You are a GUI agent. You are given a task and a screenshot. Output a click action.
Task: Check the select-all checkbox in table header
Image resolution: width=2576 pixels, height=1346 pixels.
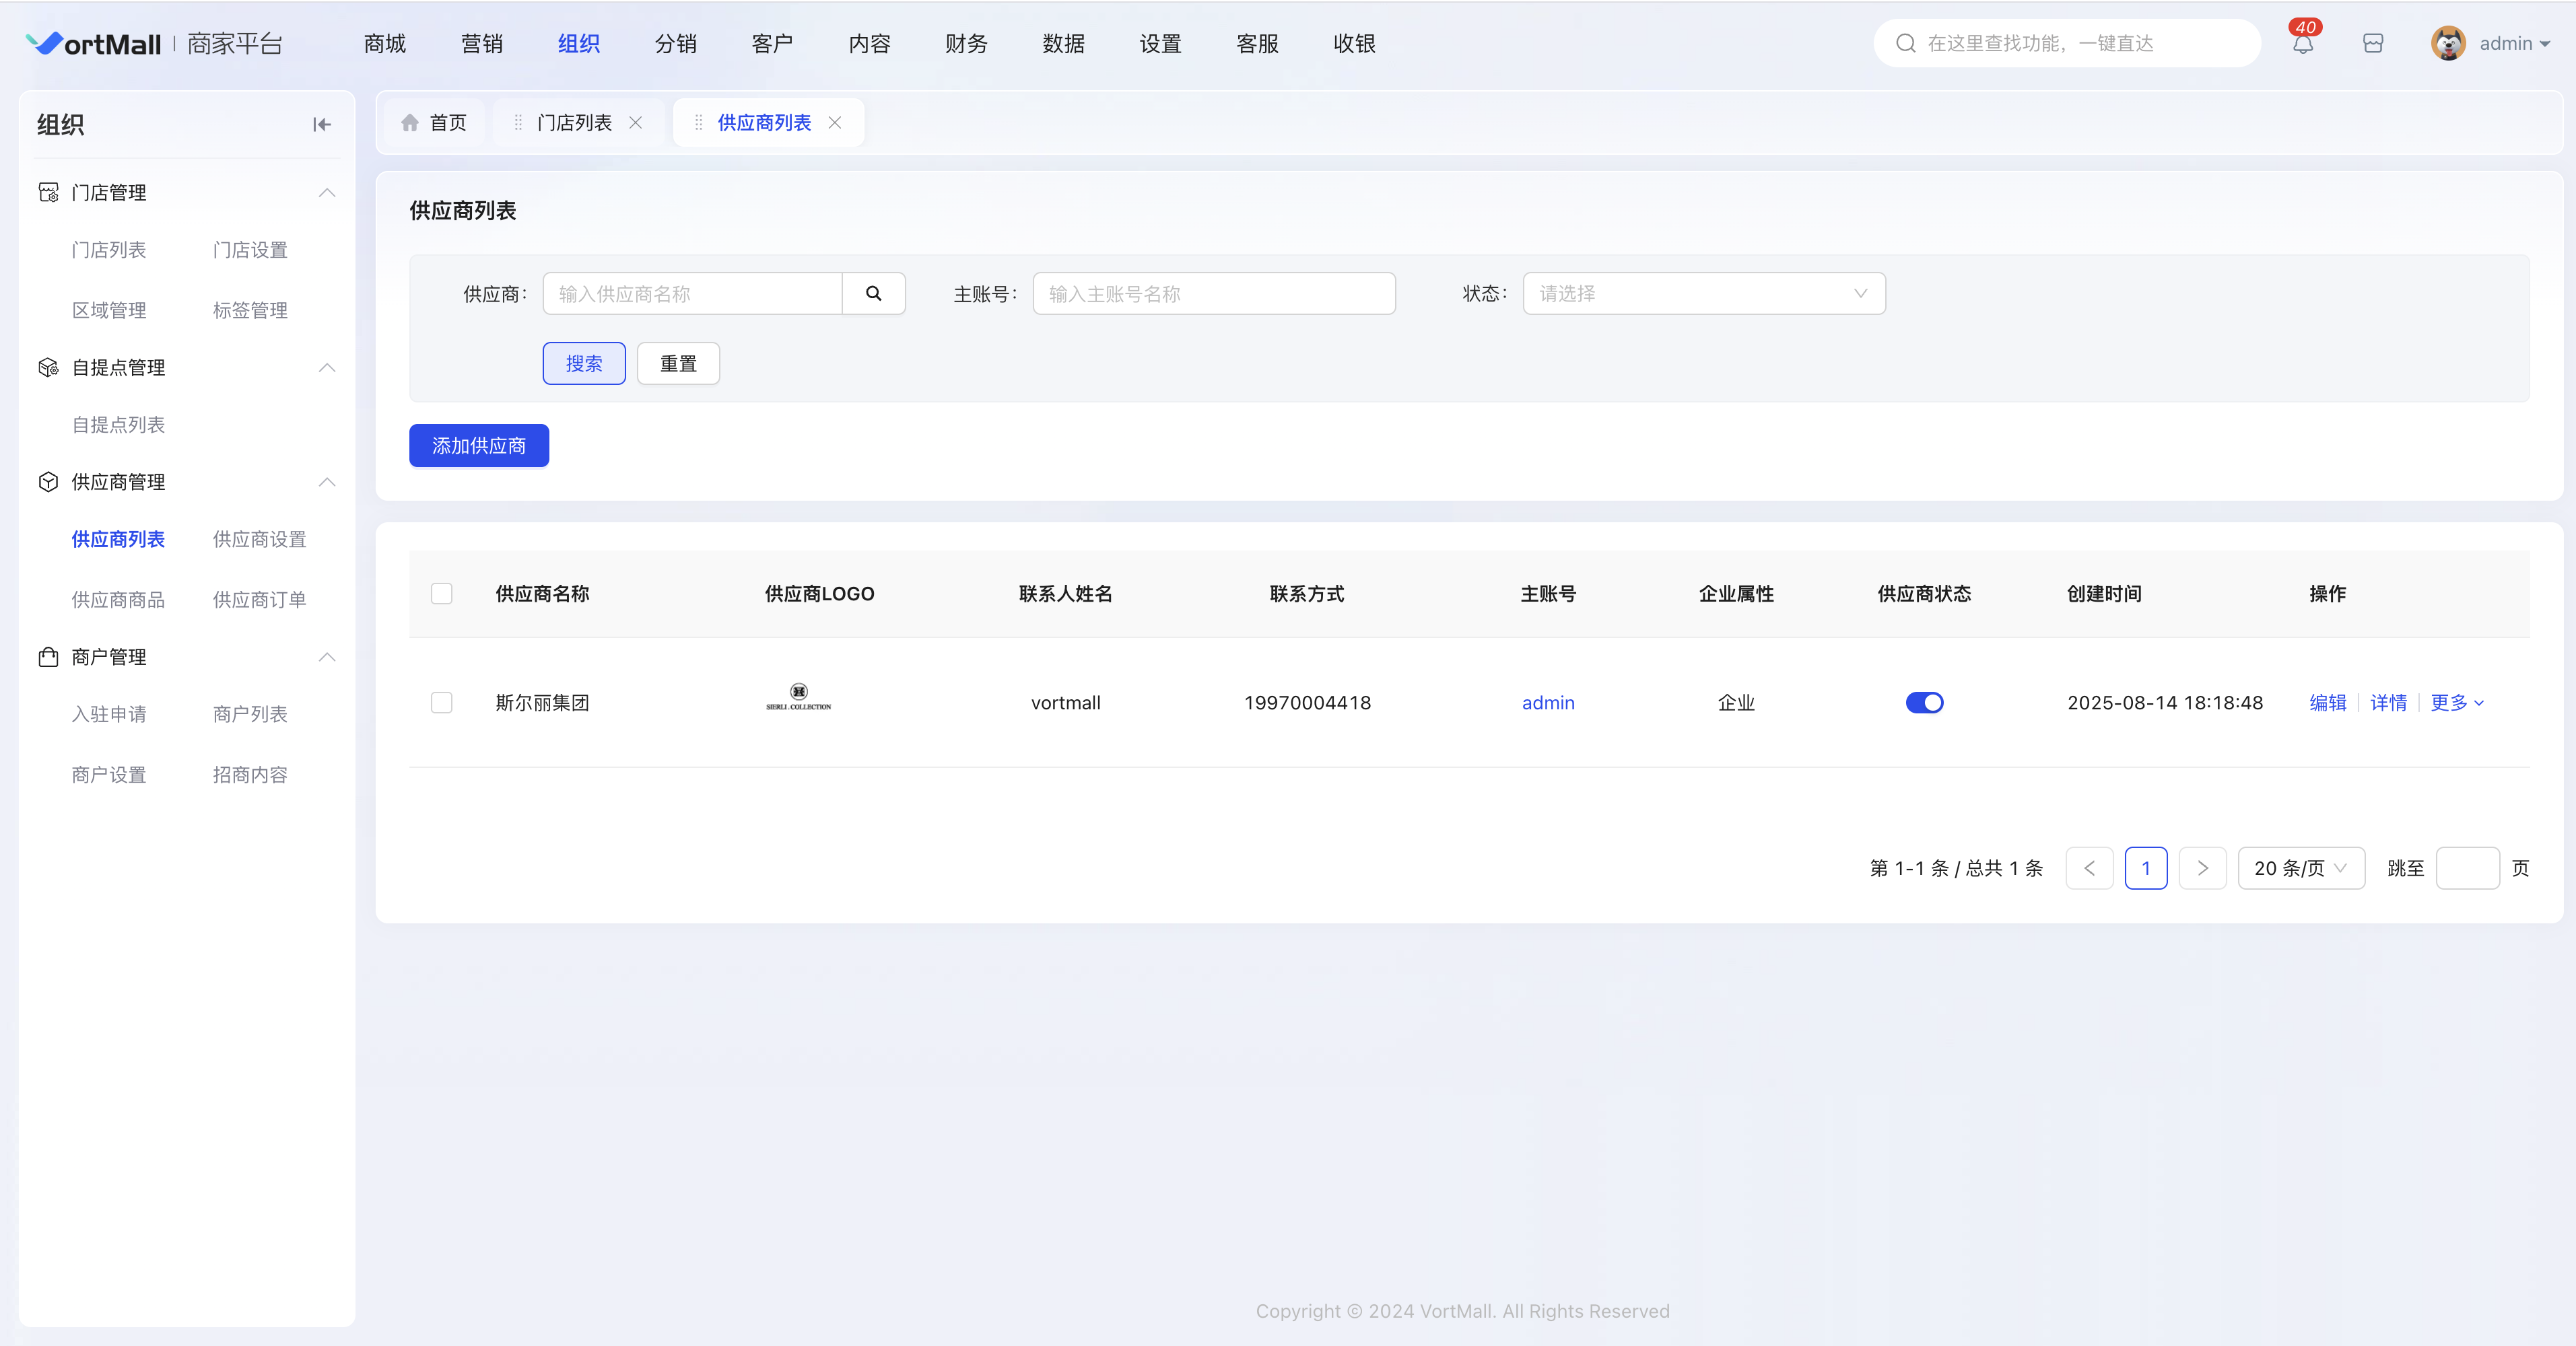pyautogui.click(x=442, y=594)
